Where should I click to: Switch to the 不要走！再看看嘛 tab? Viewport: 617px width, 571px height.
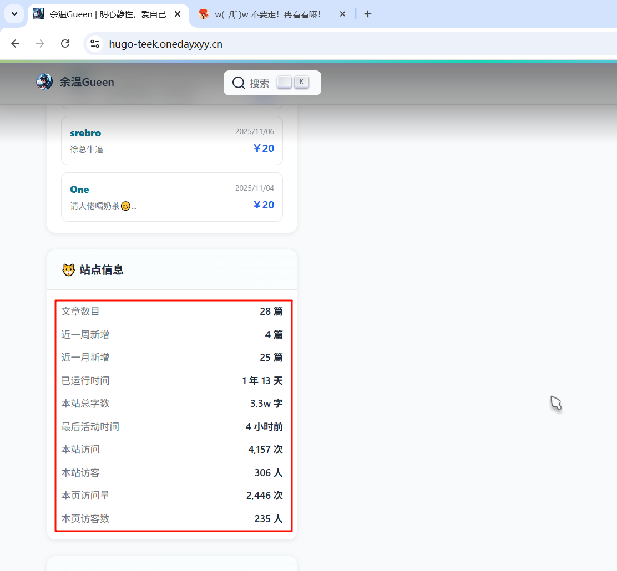coord(267,14)
